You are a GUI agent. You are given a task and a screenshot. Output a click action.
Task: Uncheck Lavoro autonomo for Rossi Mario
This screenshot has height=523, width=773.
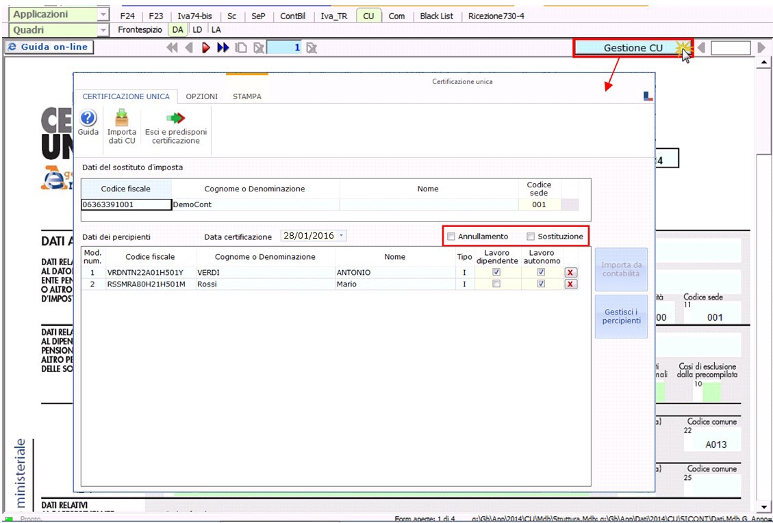tap(542, 284)
